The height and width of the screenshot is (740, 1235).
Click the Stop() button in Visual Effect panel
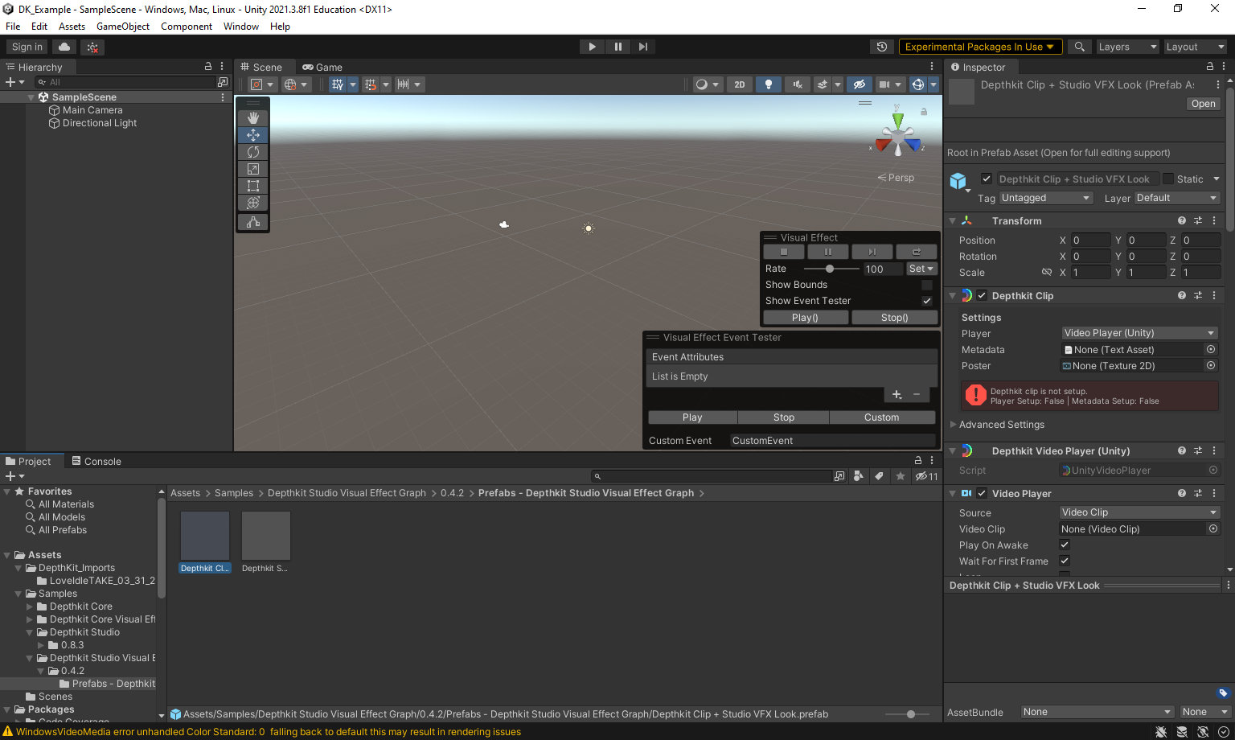(893, 317)
